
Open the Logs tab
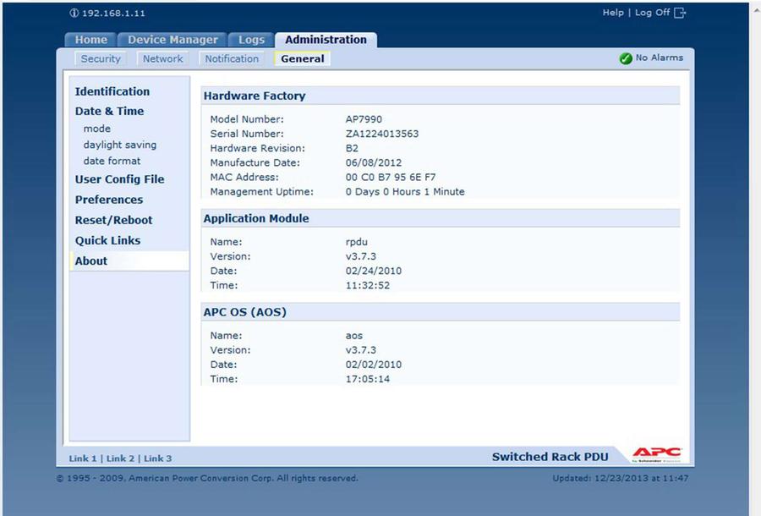coord(251,40)
